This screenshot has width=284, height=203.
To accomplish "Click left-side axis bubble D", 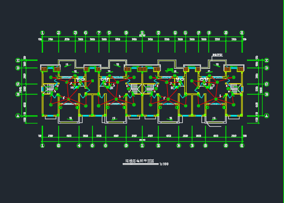I will [x=18, y=68].
